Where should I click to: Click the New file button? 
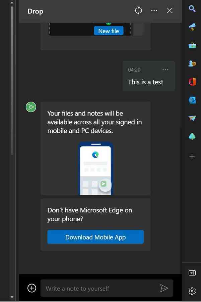(x=109, y=31)
